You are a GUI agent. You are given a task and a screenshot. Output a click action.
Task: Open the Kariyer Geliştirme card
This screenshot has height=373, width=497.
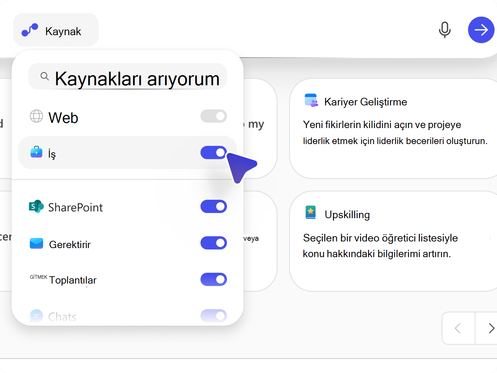[x=393, y=129]
